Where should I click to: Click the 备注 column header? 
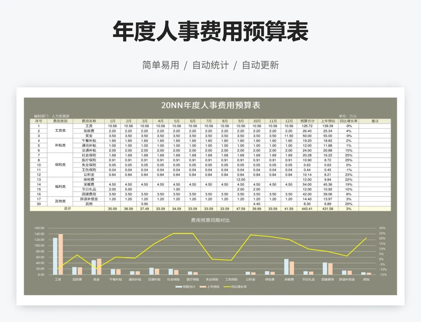click(375, 121)
